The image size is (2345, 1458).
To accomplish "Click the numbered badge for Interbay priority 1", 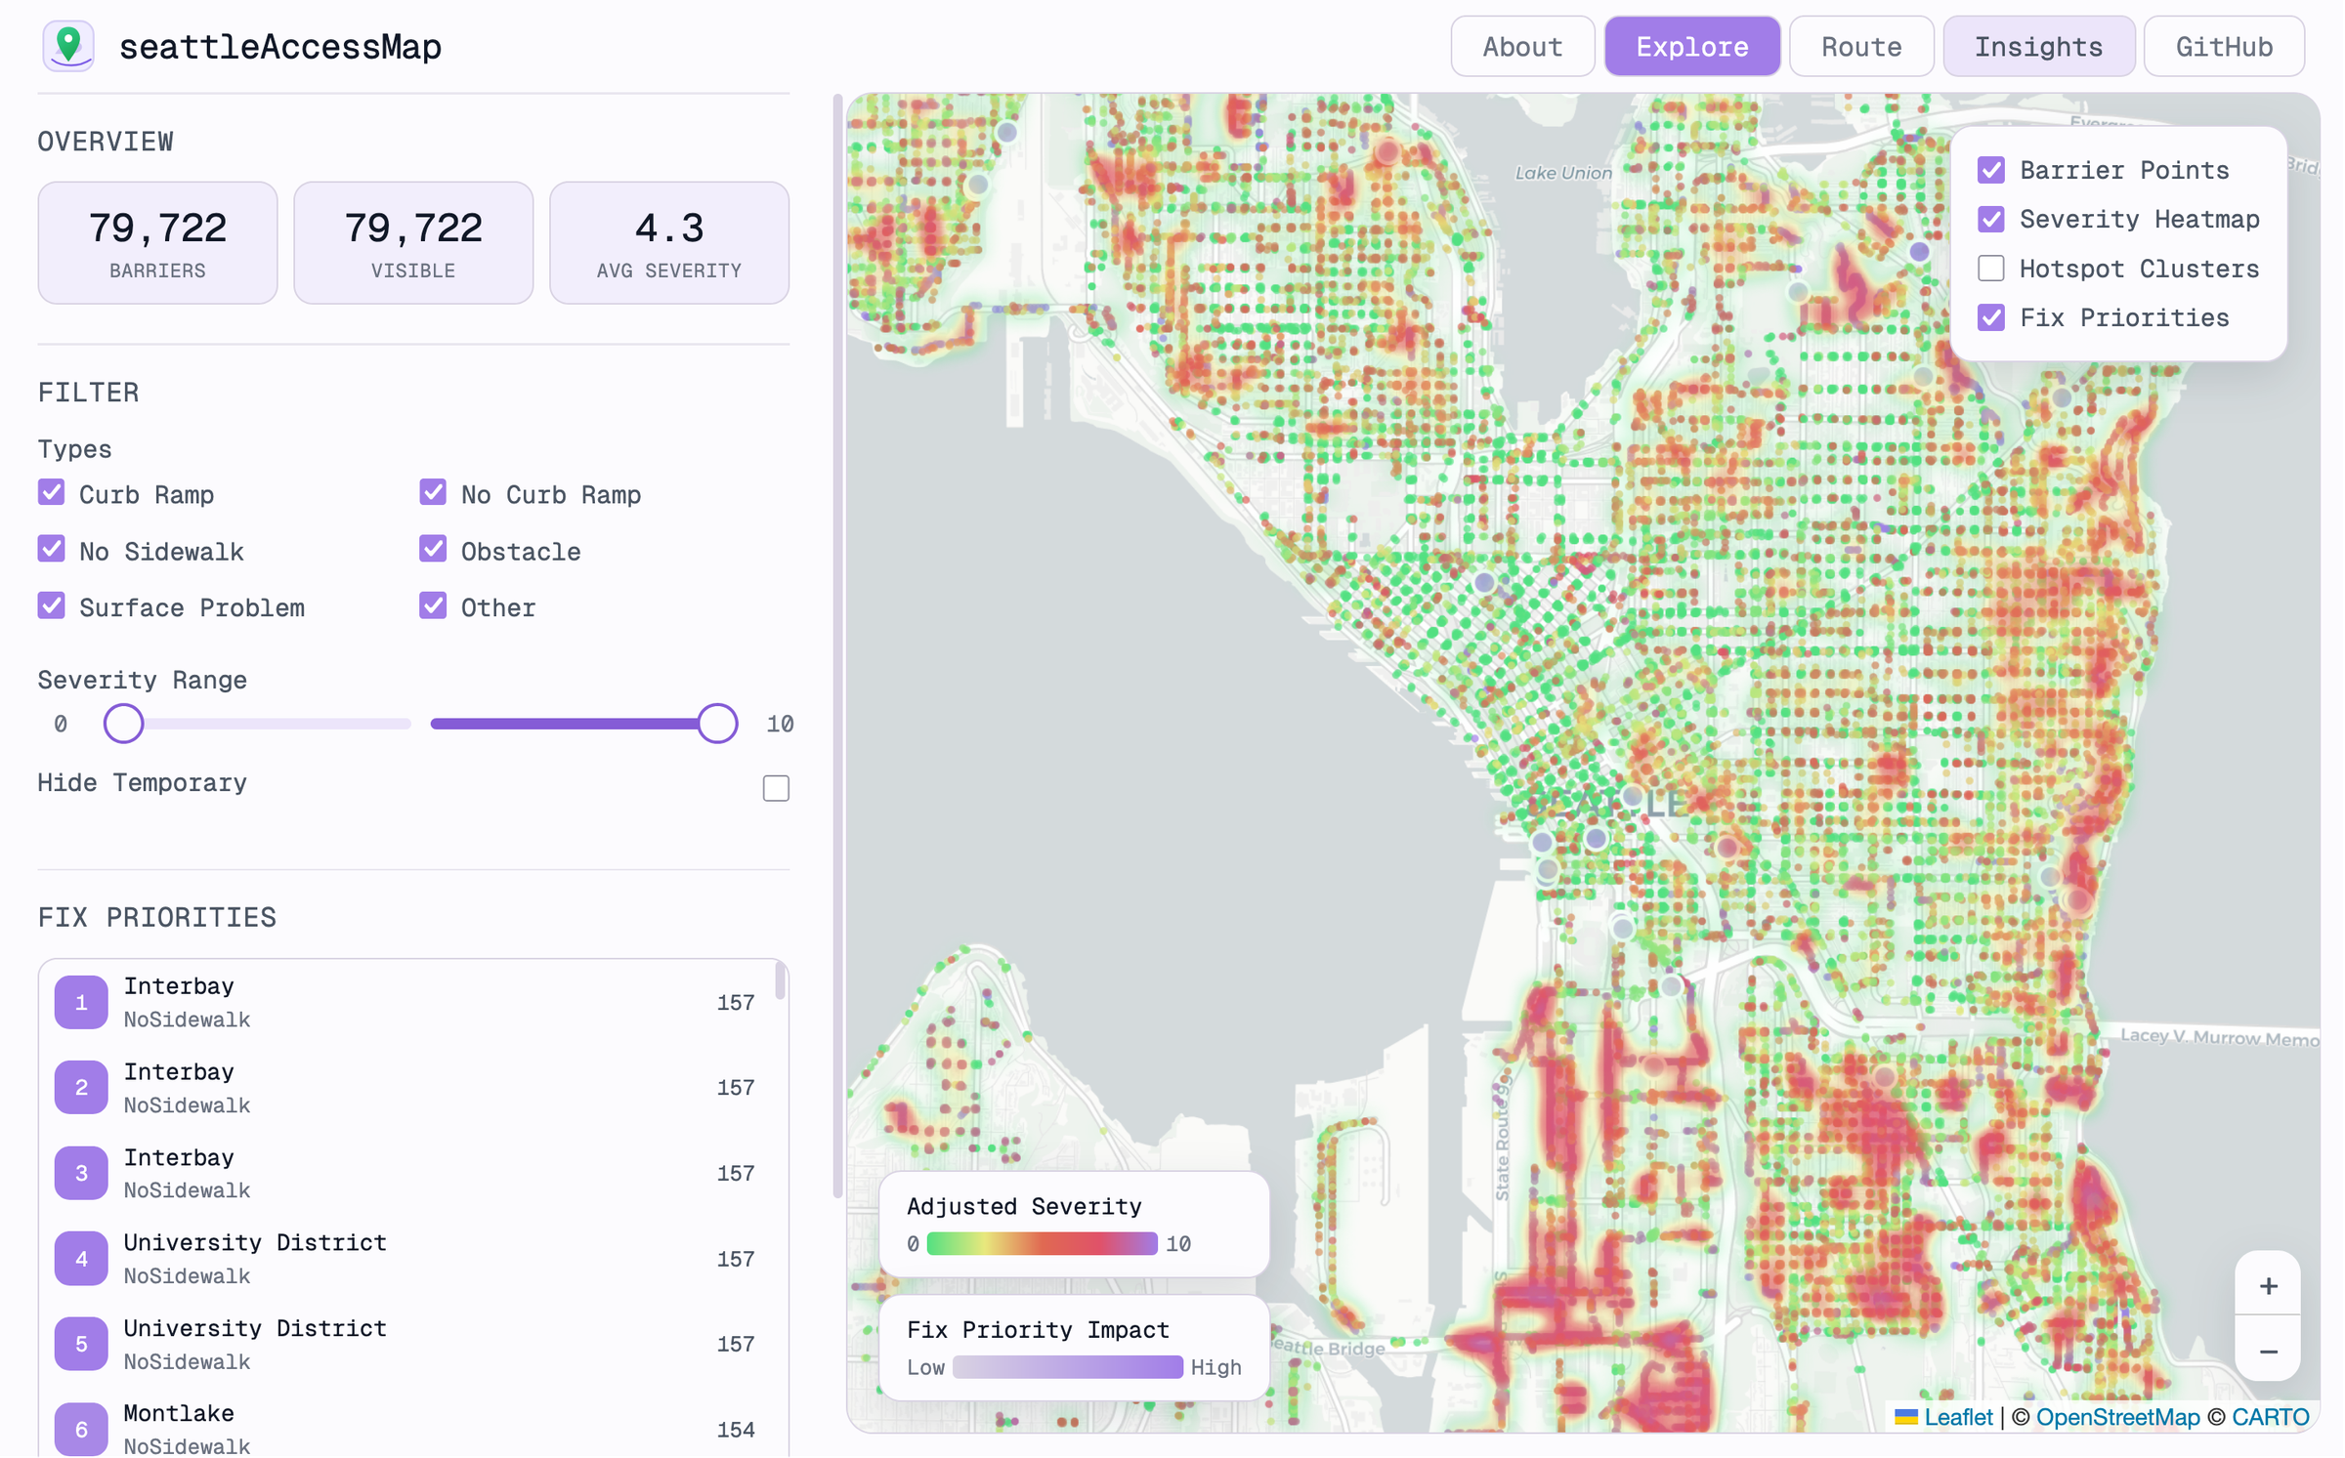I will pos(80,1001).
